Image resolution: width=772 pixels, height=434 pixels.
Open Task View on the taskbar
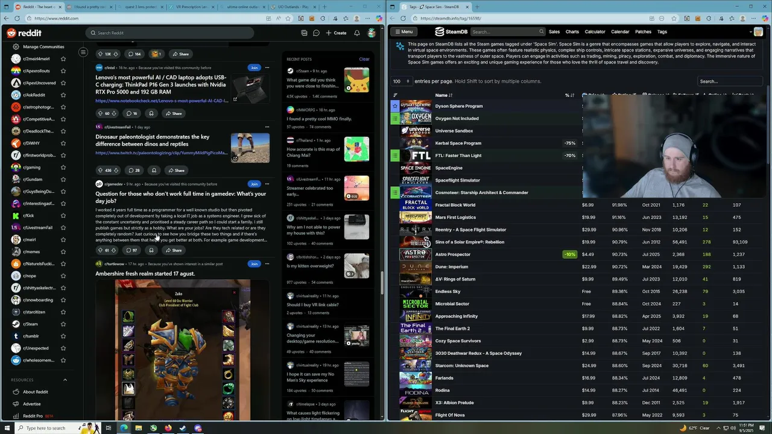coord(109,428)
